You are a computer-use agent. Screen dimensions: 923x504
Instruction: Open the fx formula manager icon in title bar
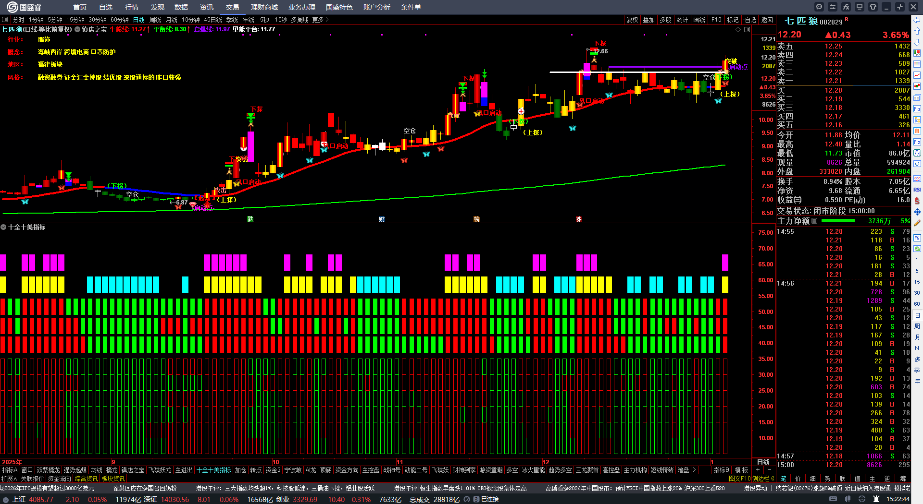[846, 7]
